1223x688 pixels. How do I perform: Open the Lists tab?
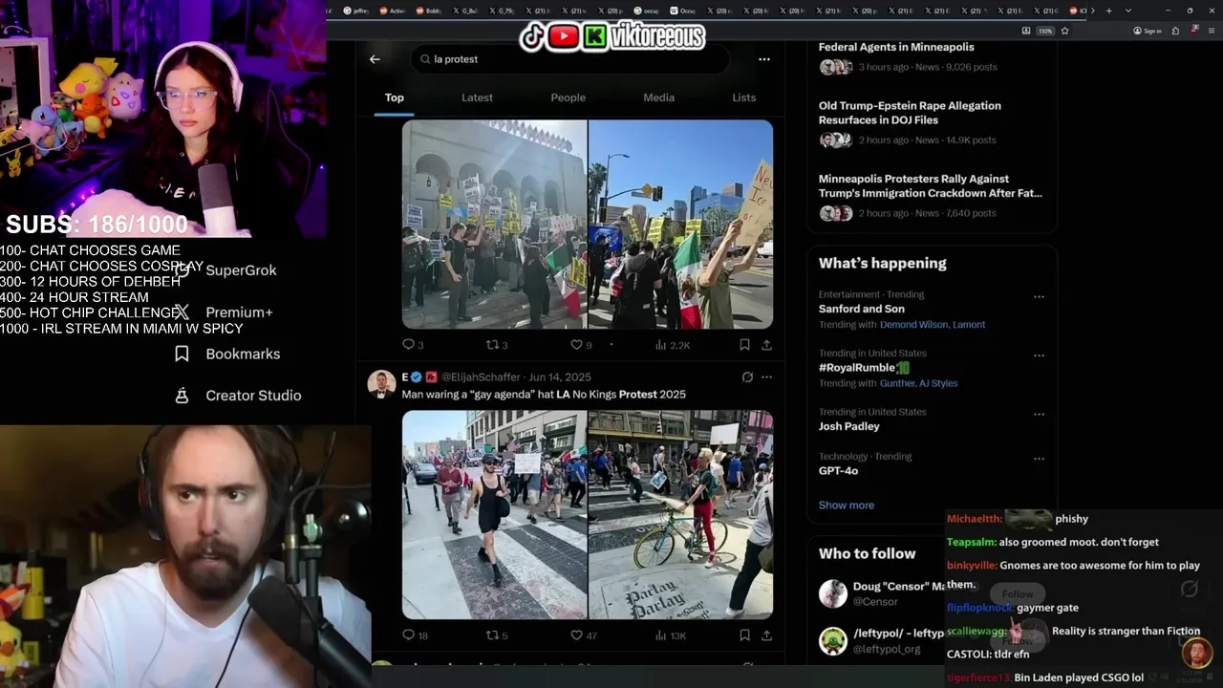point(743,97)
